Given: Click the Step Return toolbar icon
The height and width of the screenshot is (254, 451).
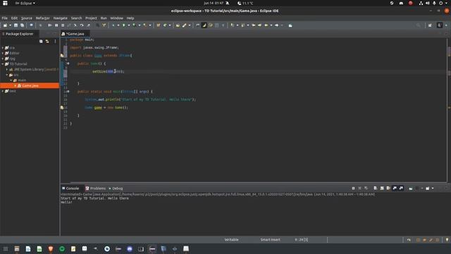Looking at the screenshot, I should [x=88, y=25].
